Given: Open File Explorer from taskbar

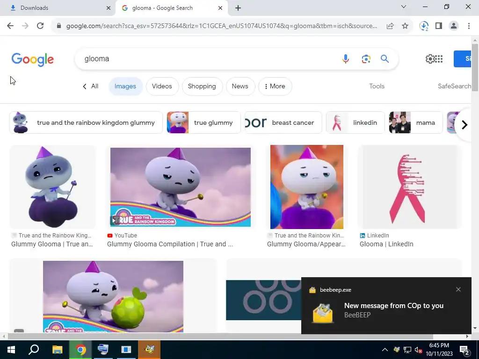Looking at the screenshot, I should click(57, 350).
